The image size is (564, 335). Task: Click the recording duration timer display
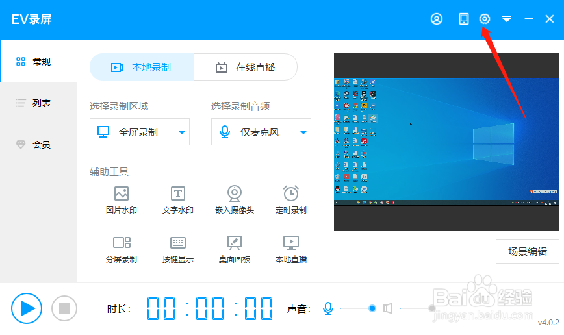[210, 308]
